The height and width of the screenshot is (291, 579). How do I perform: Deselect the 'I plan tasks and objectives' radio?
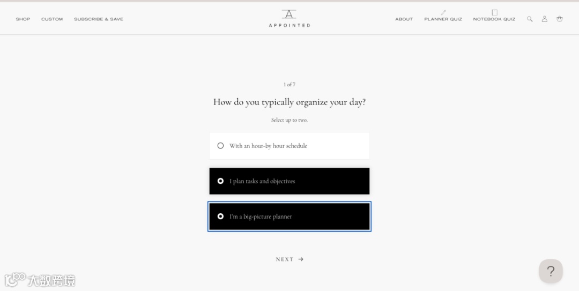(220, 181)
